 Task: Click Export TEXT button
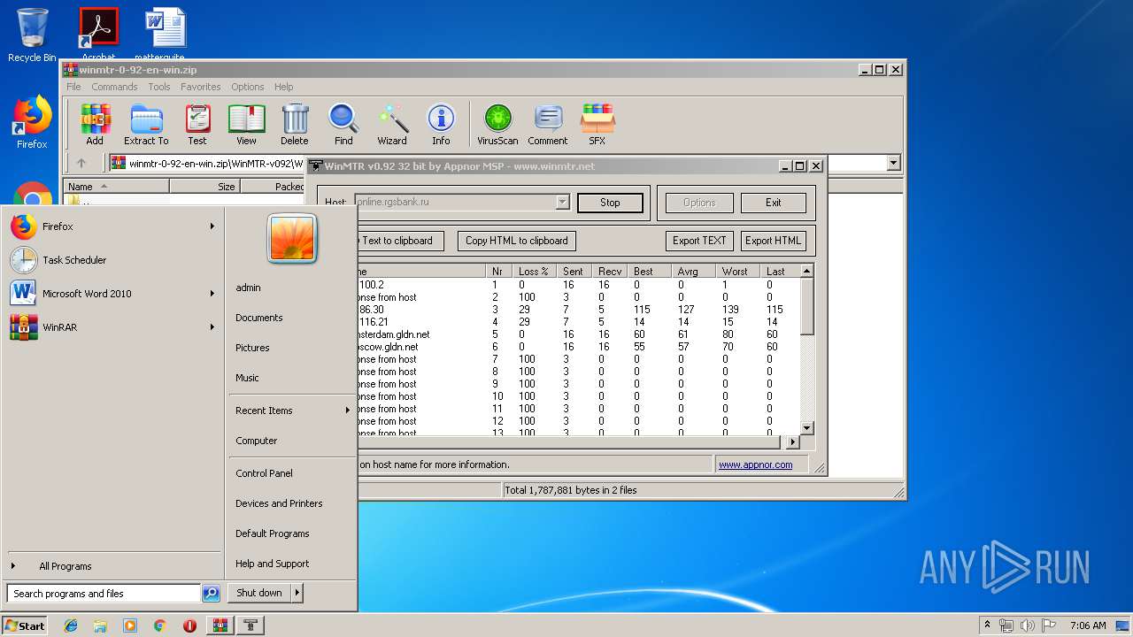tap(699, 241)
